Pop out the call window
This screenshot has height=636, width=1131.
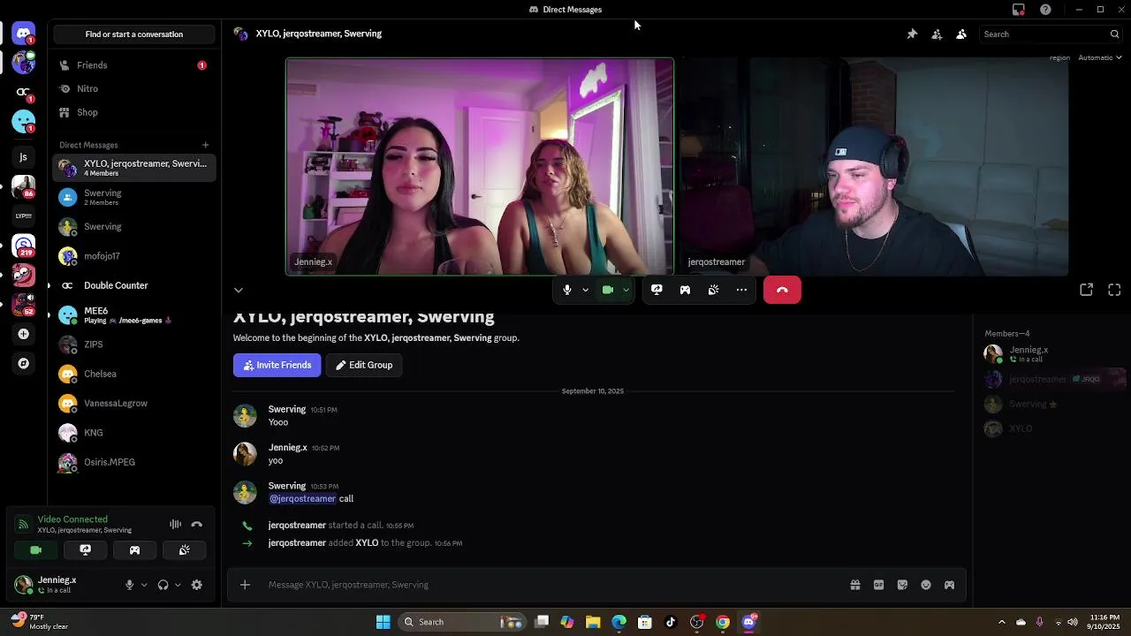tap(1087, 290)
